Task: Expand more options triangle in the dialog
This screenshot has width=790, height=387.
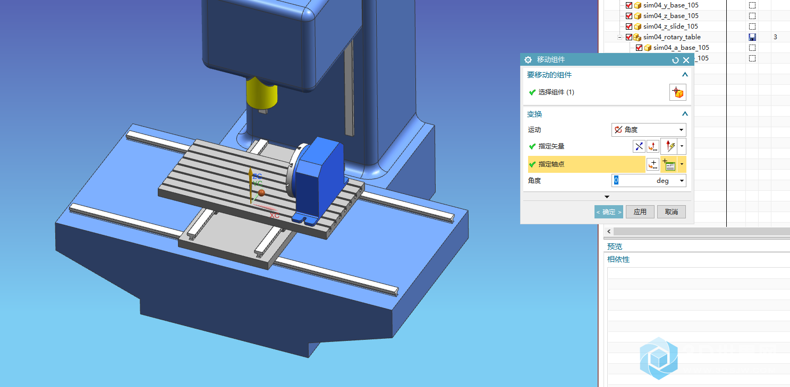Action: [x=607, y=197]
